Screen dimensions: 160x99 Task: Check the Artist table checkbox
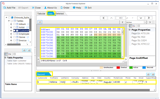tap(14, 27)
